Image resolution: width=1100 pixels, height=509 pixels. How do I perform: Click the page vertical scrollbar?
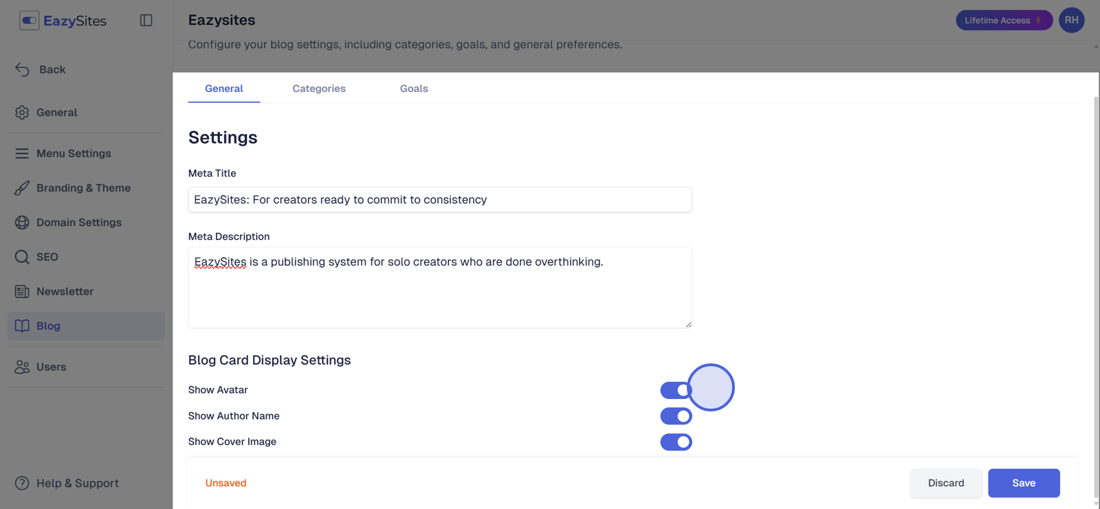pyautogui.click(x=1096, y=295)
